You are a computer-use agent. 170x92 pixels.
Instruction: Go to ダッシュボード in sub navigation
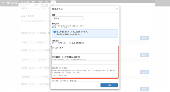25,5
